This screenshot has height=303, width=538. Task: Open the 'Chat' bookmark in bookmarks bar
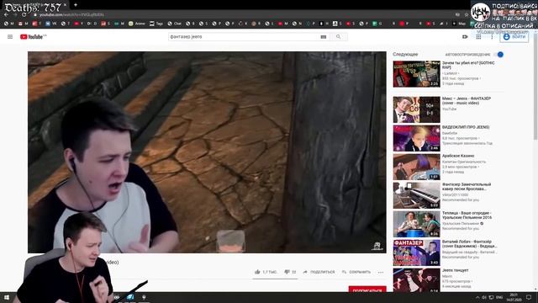pos(174,24)
